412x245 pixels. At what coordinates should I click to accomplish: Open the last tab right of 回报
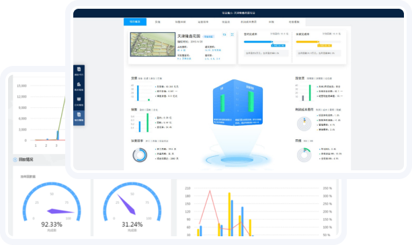click(294, 22)
